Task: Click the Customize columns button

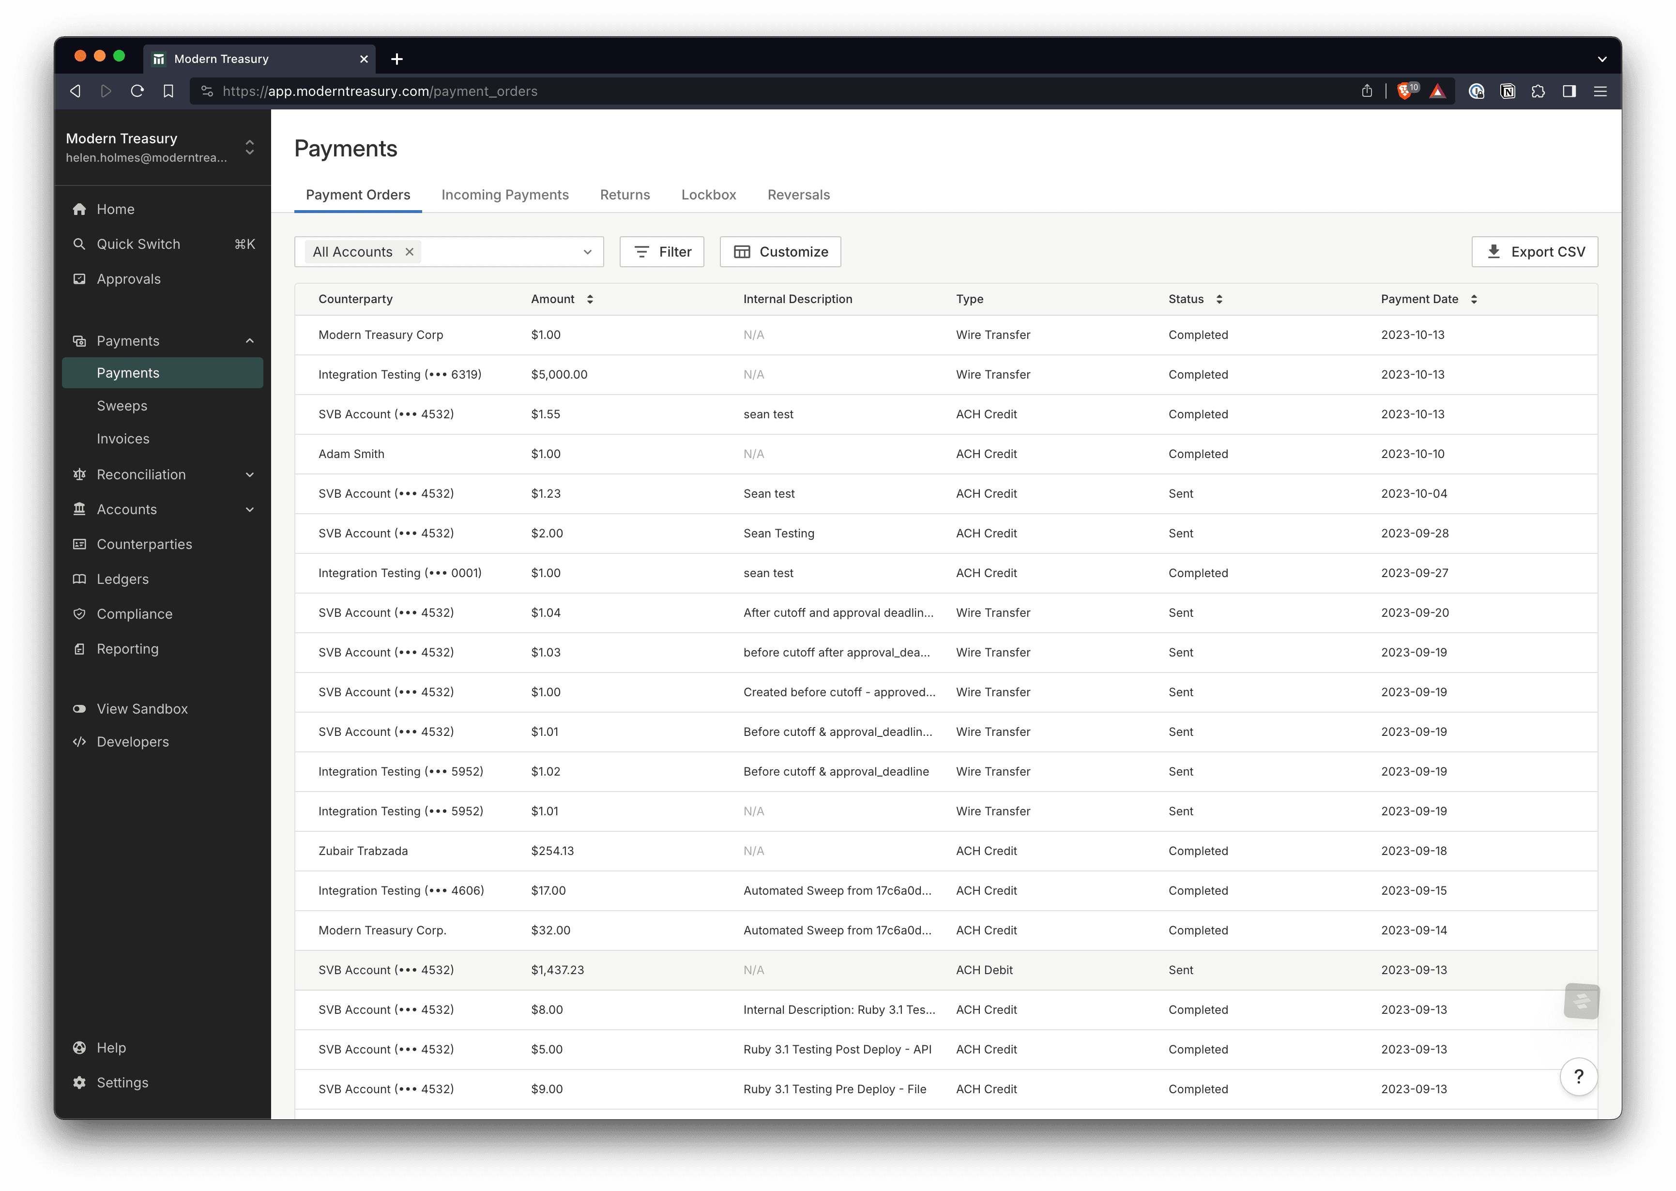Action: pyautogui.click(x=780, y=252)
